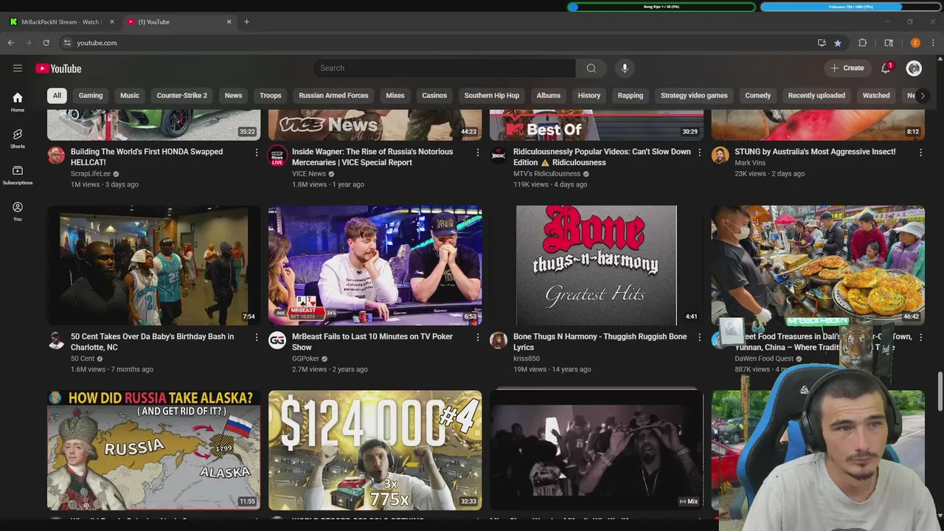Open DaWen Food Quest channel link
Viewport: 944px width, 531px height.
click(764, 359)
